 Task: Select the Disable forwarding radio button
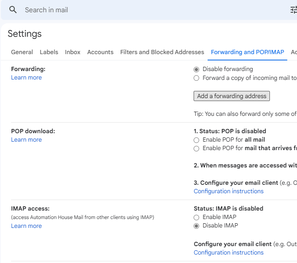(196, 69)
